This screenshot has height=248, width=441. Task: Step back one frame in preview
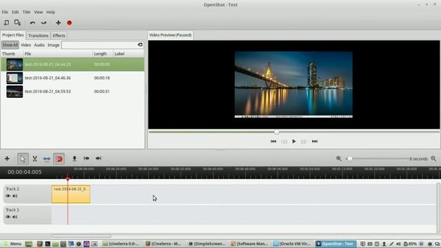coord(284,141)
